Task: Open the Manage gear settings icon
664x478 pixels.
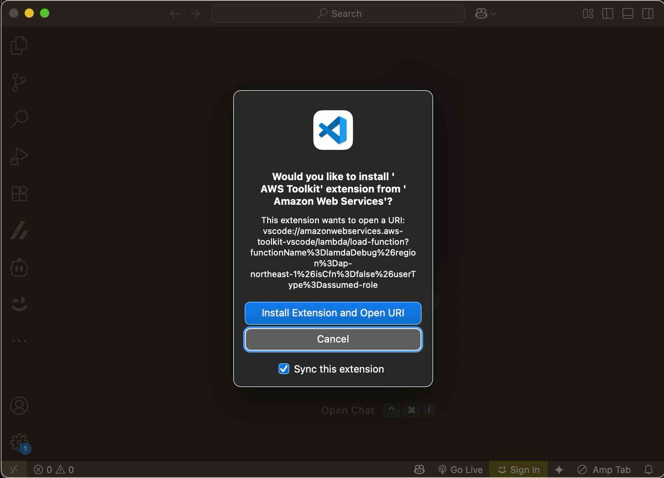Action: click(19, 443)
